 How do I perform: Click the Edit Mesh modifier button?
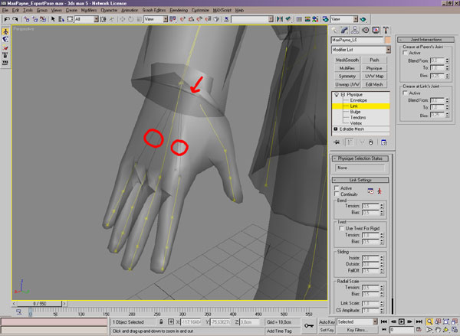[x=374, y=84]
